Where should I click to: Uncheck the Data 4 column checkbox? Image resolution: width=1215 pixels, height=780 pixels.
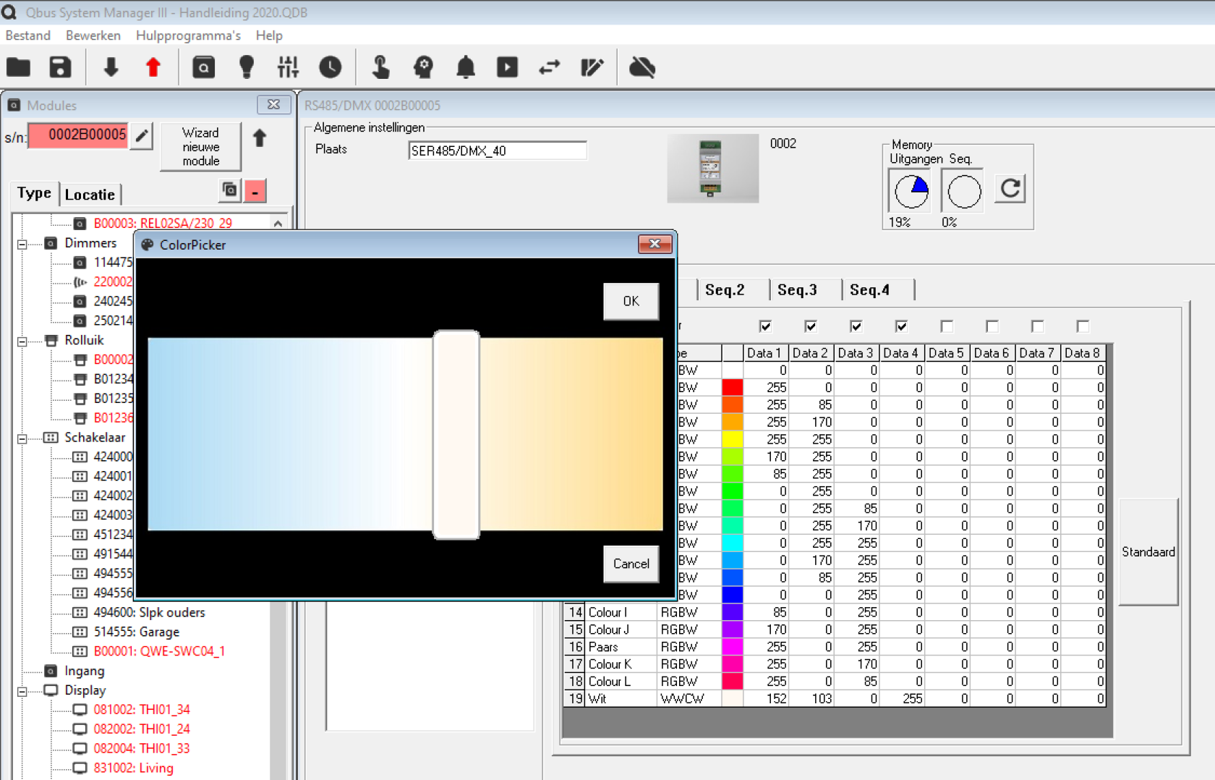901,326
